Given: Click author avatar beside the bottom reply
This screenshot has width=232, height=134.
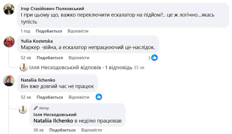Looking at the screenshot, I should 23,110.
